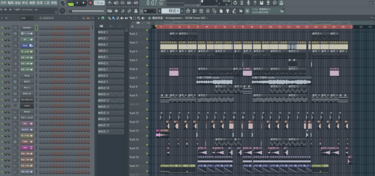Mute the Kick channel green light
Screen dimensions: 375x176
pos(2,46)
